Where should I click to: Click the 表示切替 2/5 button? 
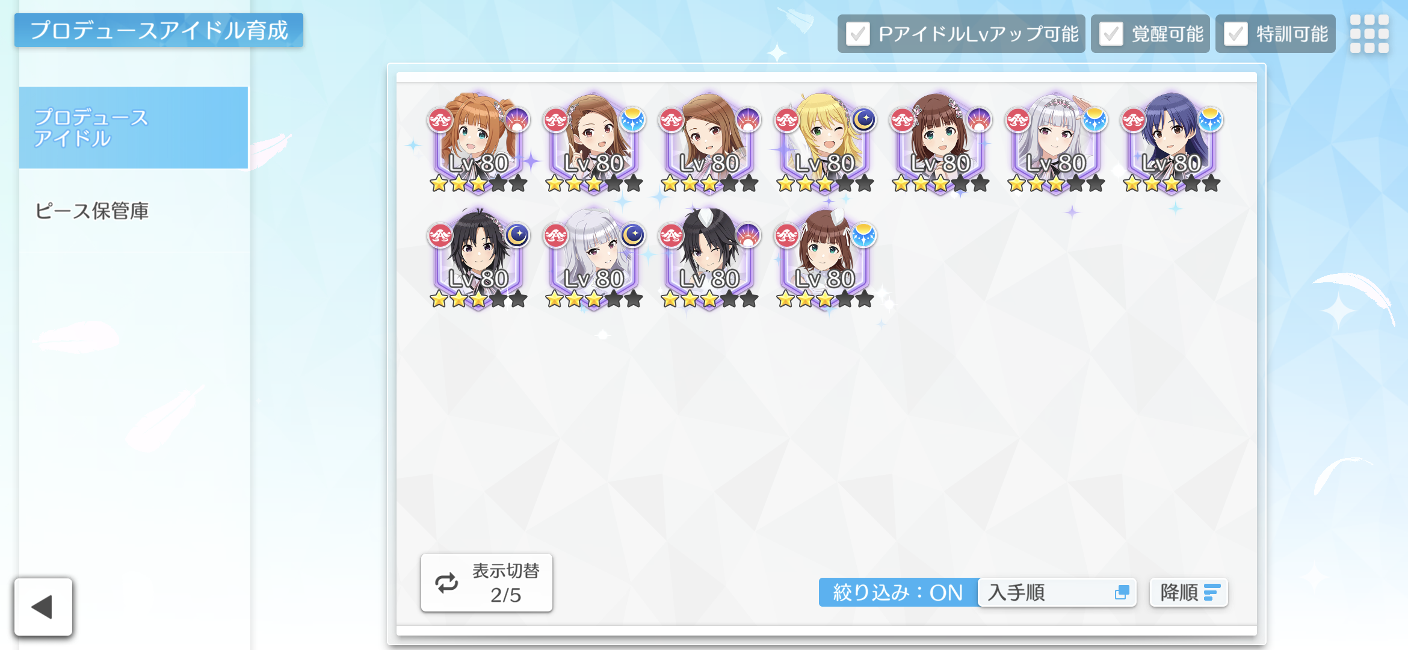click(486, 583)
